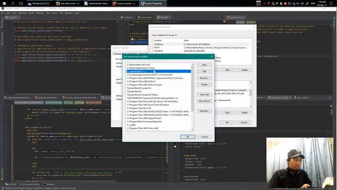The width and height of the screenshot is (337, 190).
Task: Open the Window menu in RubyMine
Action: point(69,13)
